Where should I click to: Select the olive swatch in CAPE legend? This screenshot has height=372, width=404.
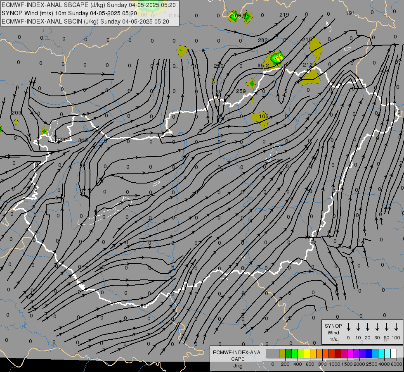(x=282, y=353)
